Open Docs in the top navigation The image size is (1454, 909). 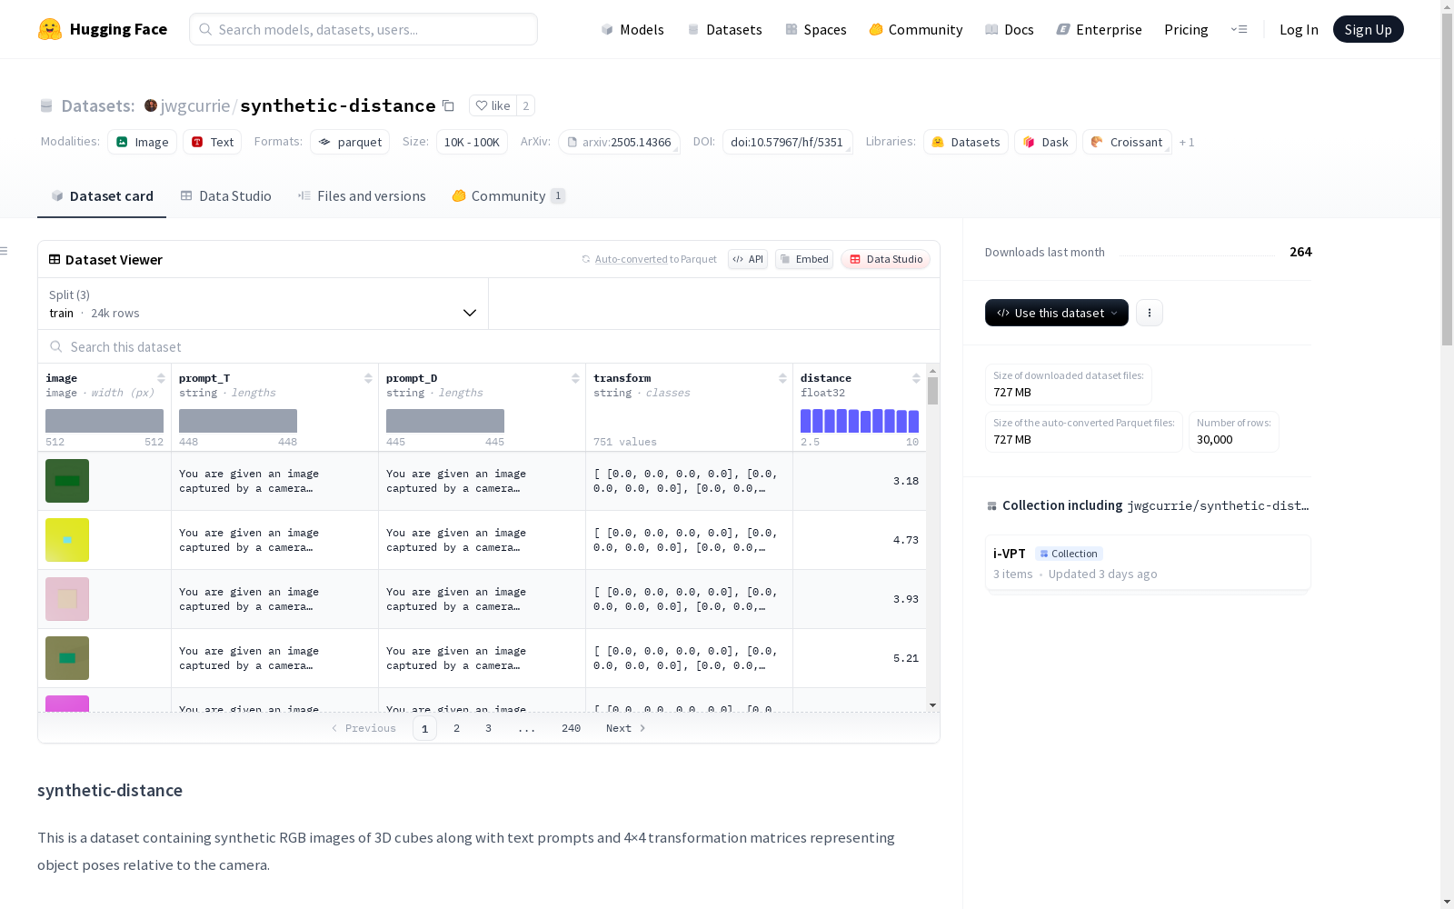(1010, 29)
